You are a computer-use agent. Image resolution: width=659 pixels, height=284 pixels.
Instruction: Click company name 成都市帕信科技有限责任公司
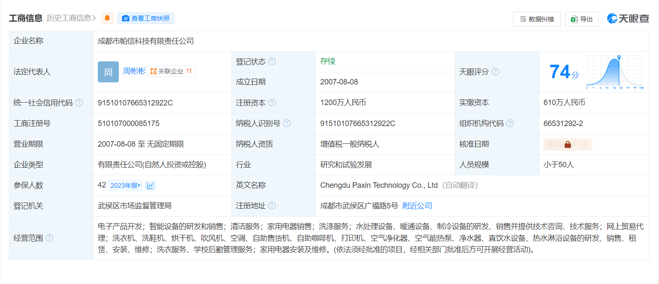pos(146,41)
